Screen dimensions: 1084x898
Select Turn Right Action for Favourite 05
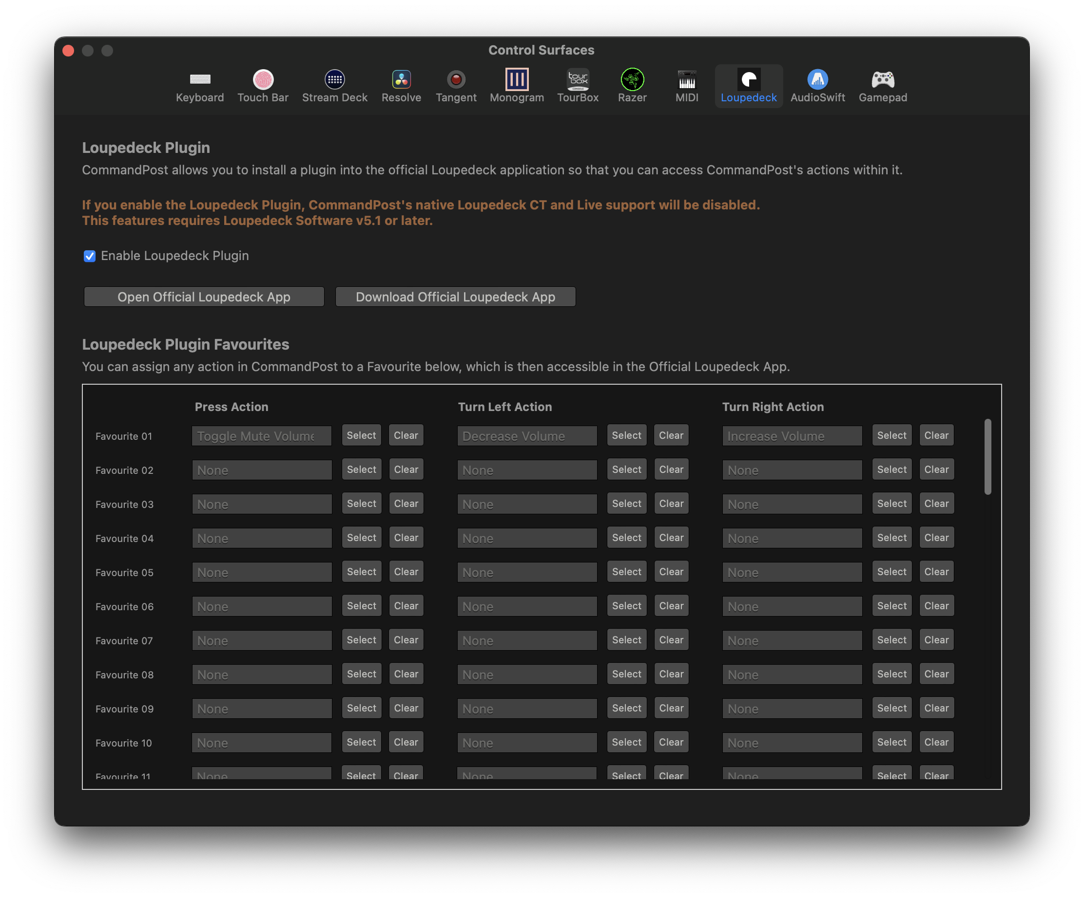[x=891, y=572]
